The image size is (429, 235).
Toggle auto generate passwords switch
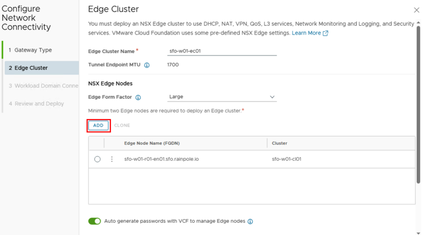pyautogui.click(x=95, y=221)
